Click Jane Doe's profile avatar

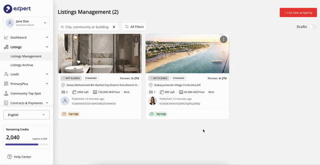[10, 23]
